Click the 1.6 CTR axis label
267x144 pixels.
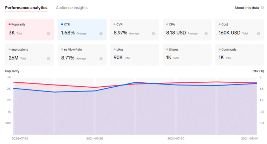coord(261,89)
